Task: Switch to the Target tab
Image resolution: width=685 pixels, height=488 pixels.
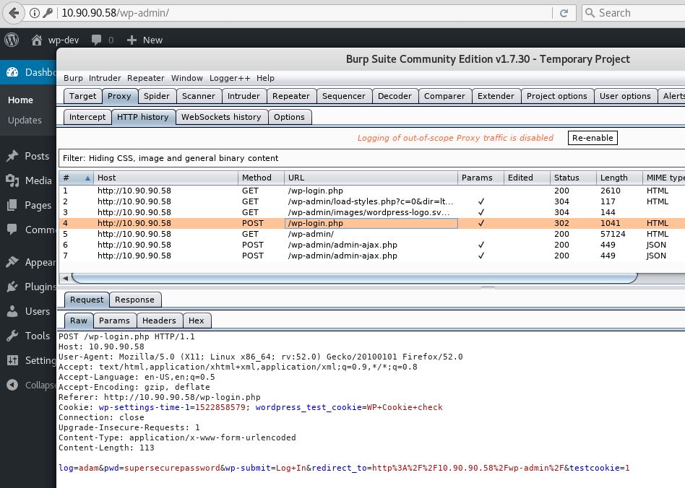Action: [82, 96]
